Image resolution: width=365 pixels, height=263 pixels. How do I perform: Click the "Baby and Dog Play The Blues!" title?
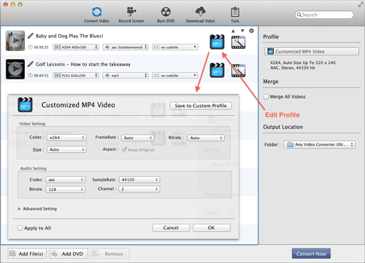(69, 36)
